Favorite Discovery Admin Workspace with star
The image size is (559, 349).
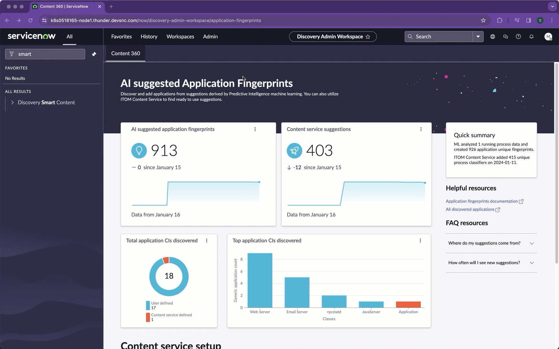(x=368, y=37)
